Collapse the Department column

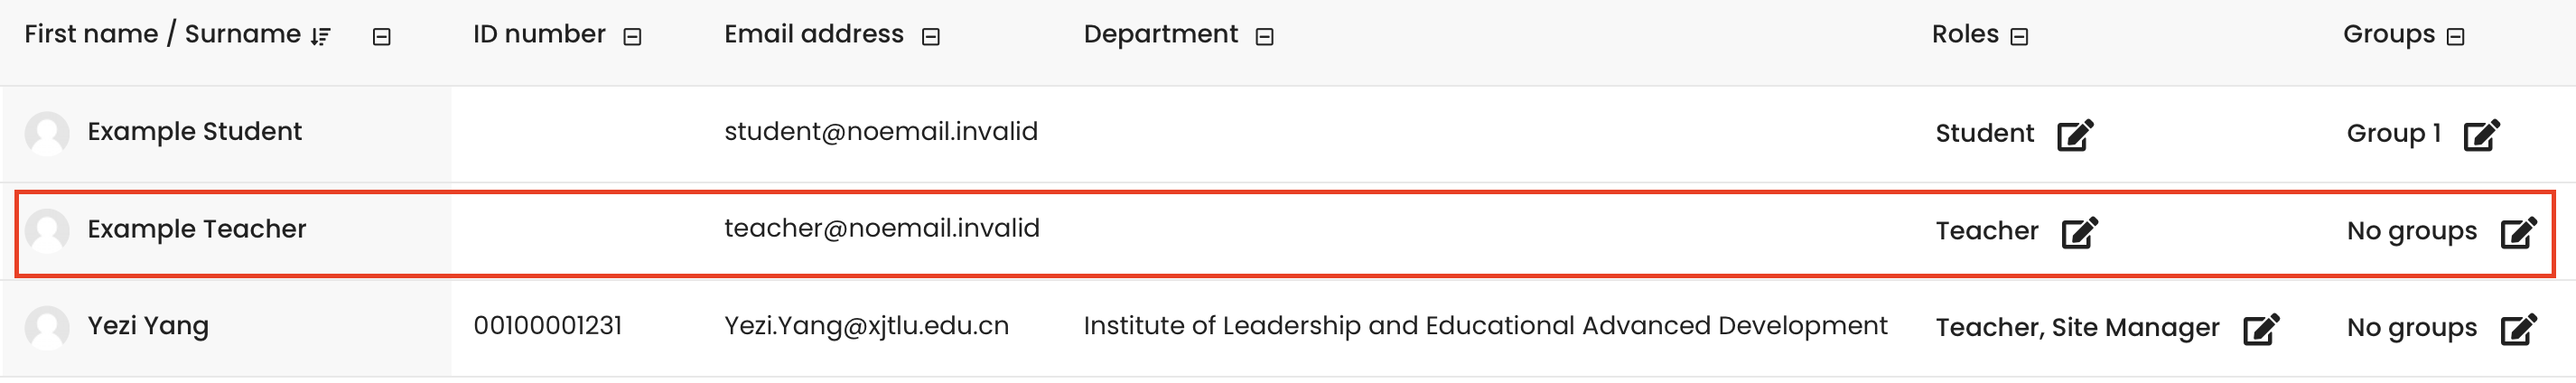pyautogui.click(x=1265, y=37)
